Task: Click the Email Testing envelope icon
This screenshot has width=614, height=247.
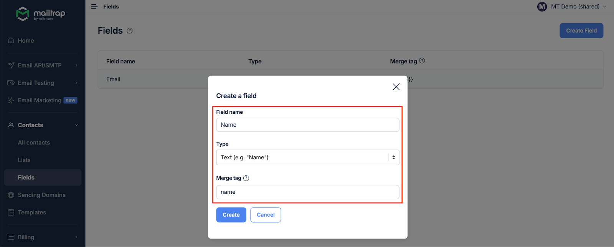Action: point(11,83)
